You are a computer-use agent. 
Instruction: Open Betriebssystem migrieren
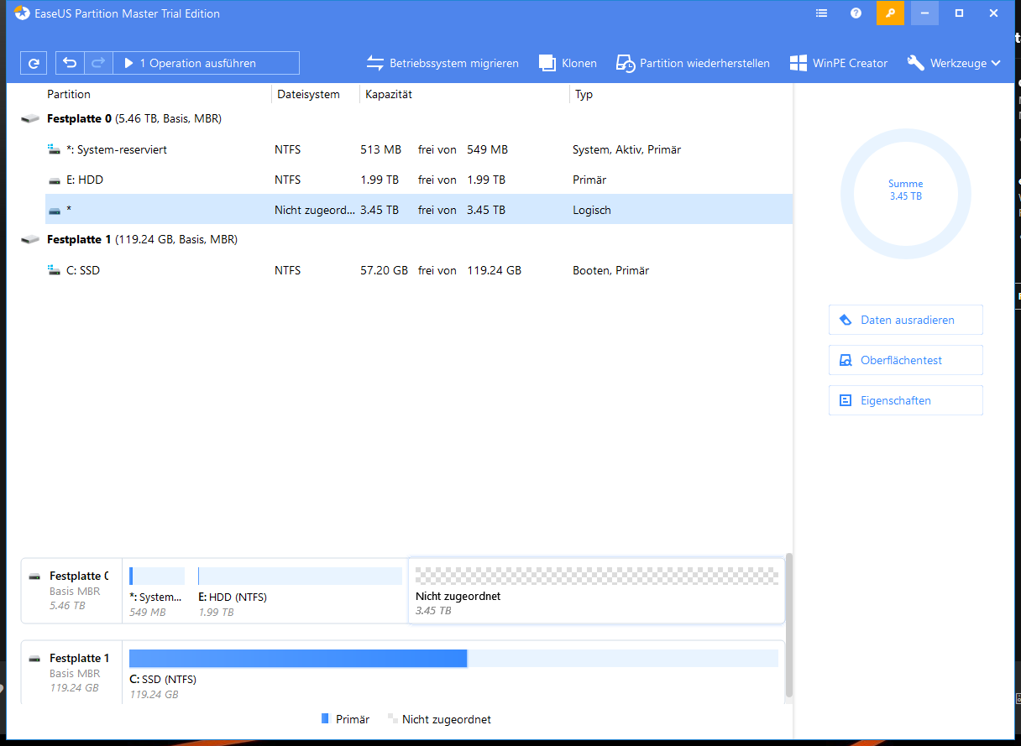tap(442, 63)
